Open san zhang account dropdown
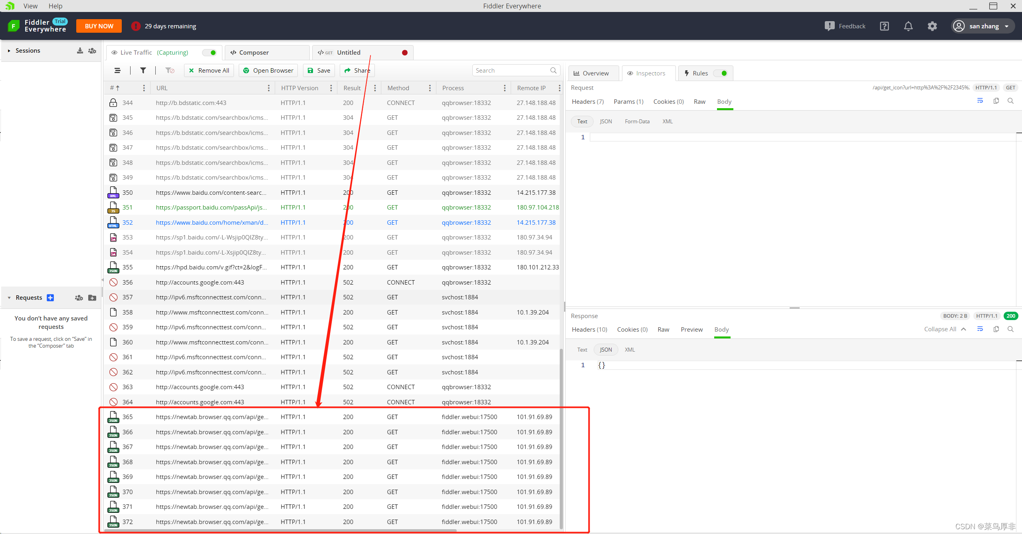This screenshot has width=1022, height=534. pyautogui.click(x=983, y=26)
